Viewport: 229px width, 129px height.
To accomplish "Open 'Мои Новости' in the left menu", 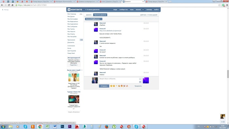I will point(71,31).
